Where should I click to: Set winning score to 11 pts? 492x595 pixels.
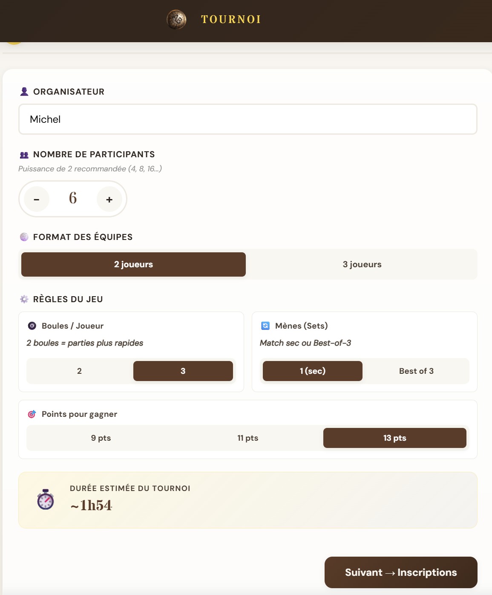247,438
